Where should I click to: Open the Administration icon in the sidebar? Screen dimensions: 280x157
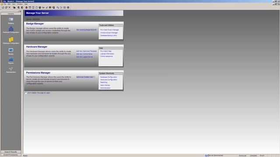click(x=11, y=70)
